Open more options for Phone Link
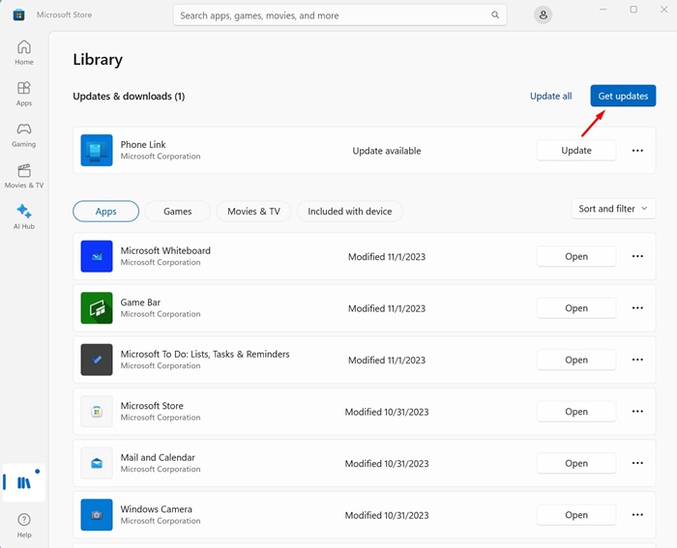This screenshot has width=677, height=548. pyautogui.click(x=637, y=151)
